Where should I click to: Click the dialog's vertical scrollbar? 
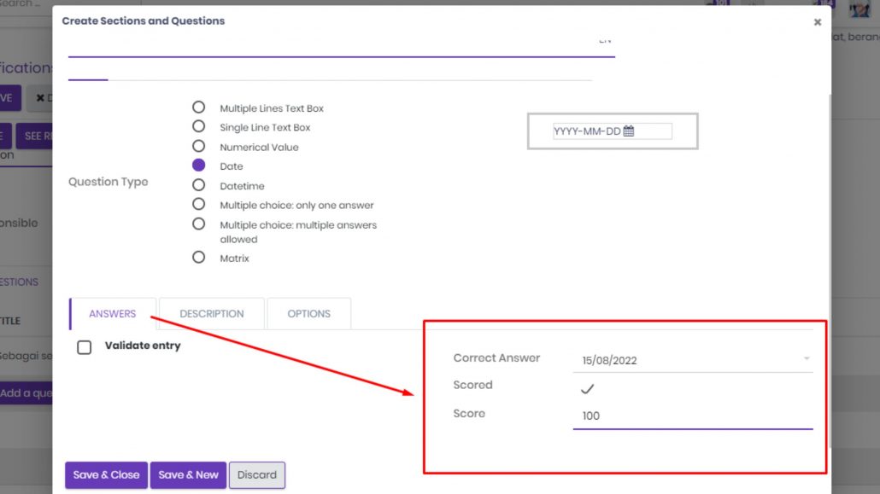tap(829, 269)
